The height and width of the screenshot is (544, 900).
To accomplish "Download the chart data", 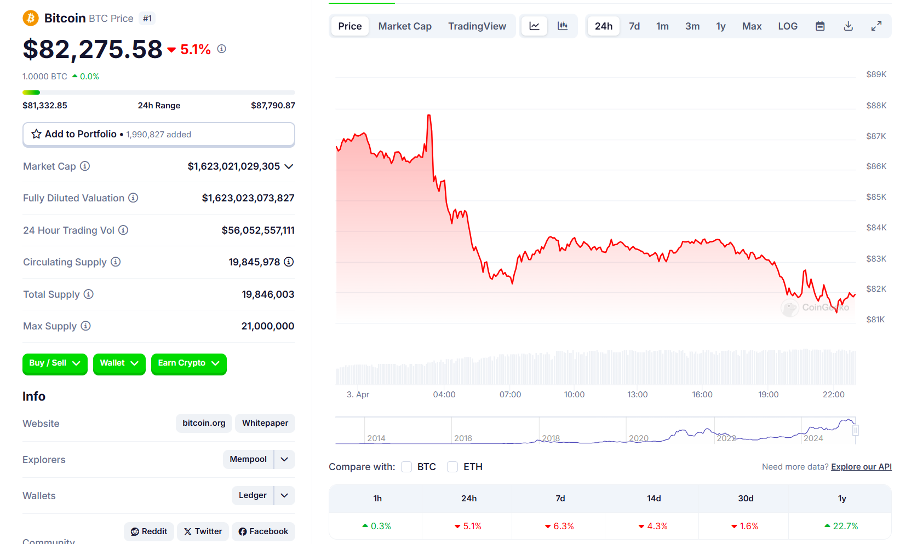I will [848, 26].
